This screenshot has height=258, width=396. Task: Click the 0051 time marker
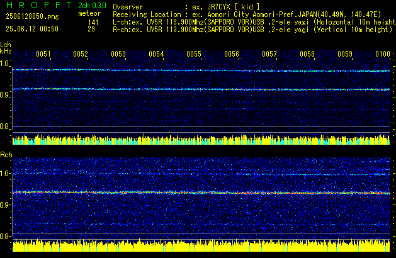tap(43, 54)
